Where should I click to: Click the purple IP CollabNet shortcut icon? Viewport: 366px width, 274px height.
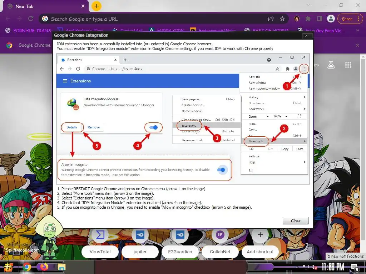220,235
